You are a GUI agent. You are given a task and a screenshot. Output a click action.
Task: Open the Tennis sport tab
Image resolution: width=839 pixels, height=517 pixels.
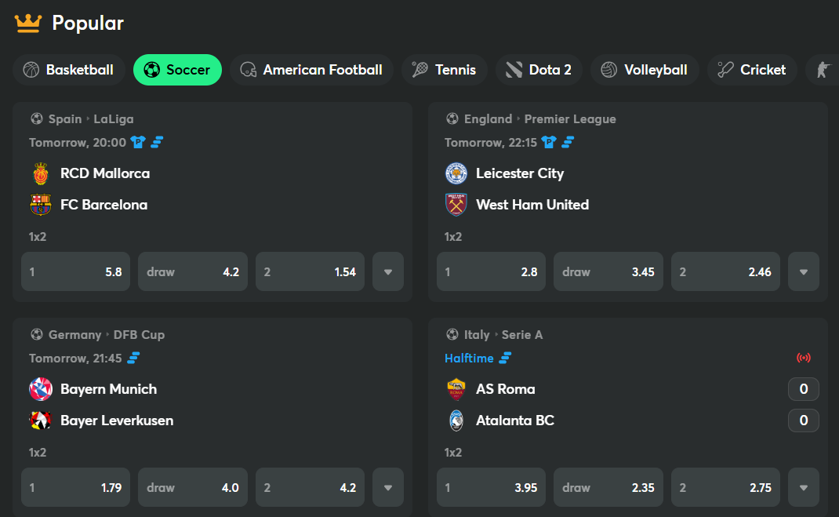444,70
